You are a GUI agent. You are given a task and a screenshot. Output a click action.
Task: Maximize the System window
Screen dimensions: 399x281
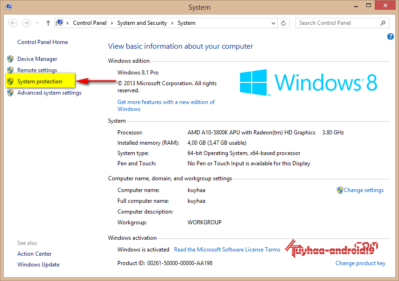click(368, 6)
